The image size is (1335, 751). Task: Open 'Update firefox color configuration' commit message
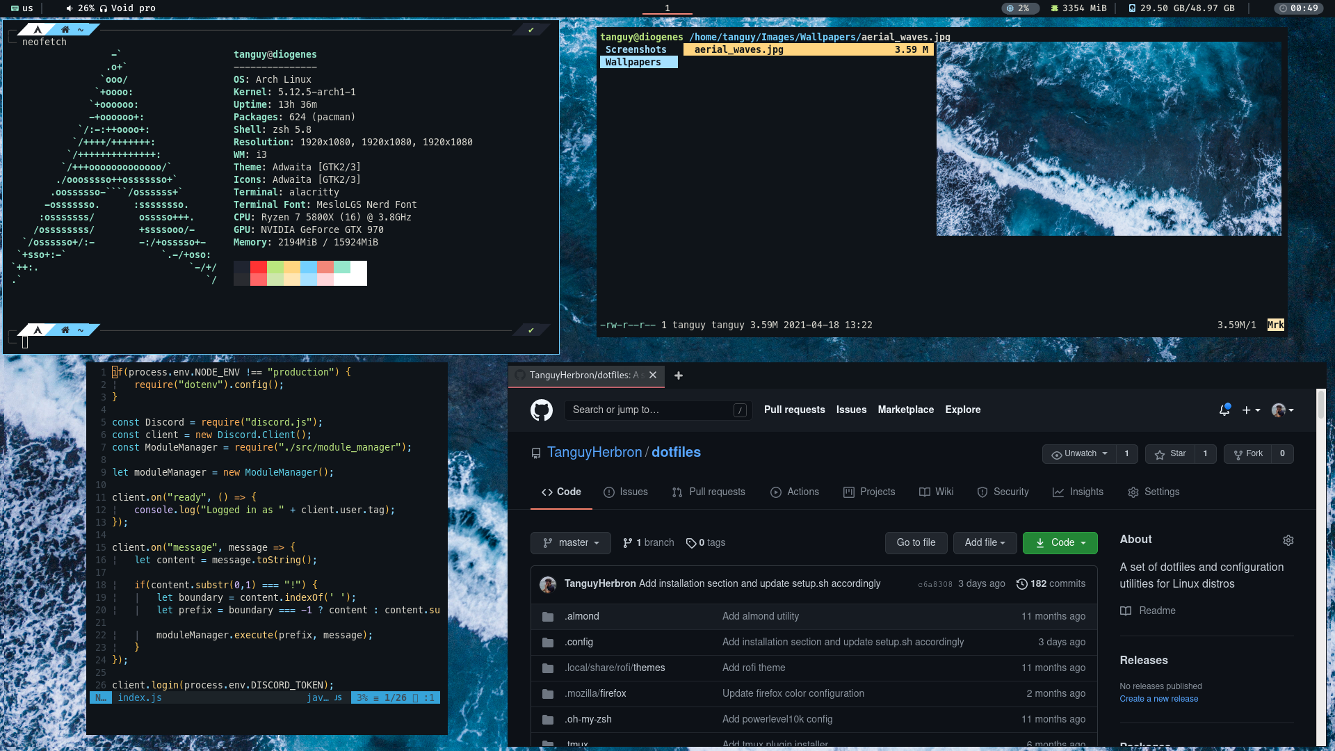click(x=793, y=694)
